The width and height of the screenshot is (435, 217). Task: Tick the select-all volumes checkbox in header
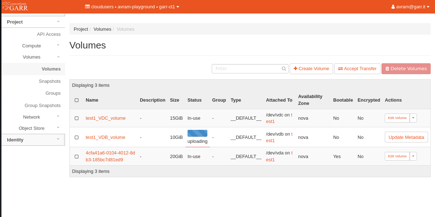77,100
